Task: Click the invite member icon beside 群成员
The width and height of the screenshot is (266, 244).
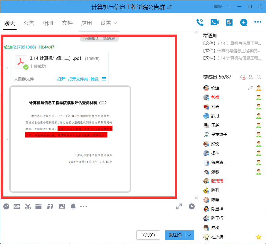Action: coord(250,77)
